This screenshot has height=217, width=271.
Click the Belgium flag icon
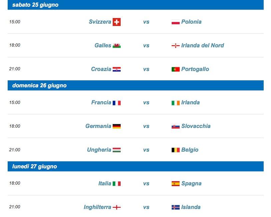tap(175, 150)
